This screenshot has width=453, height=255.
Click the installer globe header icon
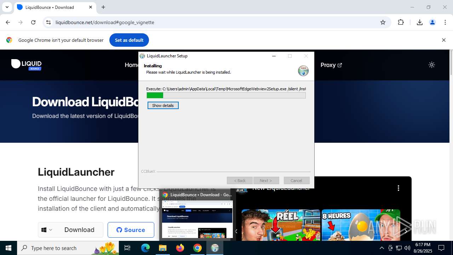pos(303,70)
